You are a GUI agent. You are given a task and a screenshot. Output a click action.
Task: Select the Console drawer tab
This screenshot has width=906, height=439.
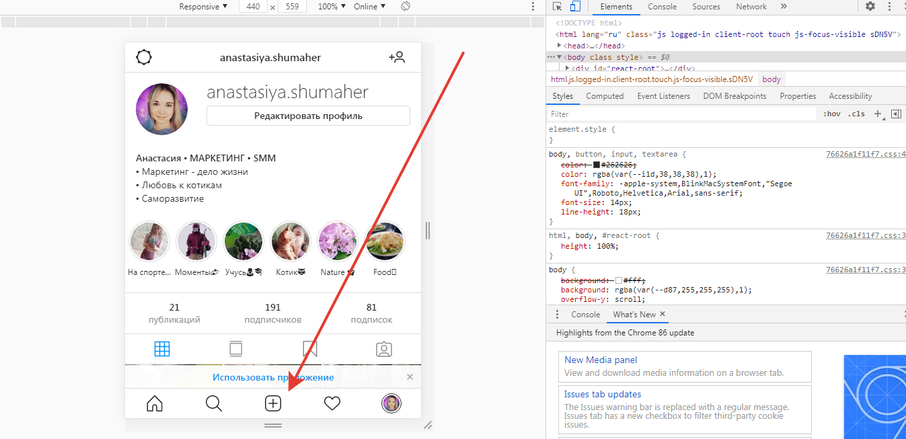pos(585,315)
